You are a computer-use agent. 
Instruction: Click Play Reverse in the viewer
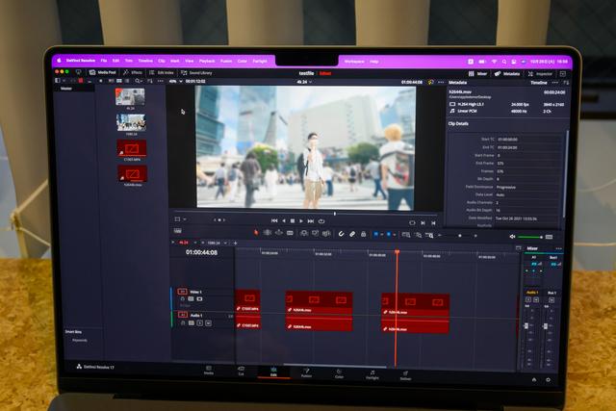(284, 220)
